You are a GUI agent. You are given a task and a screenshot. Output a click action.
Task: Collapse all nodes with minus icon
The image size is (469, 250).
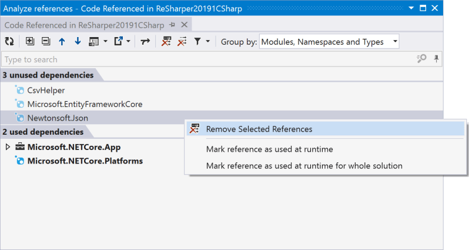[46, 41]
